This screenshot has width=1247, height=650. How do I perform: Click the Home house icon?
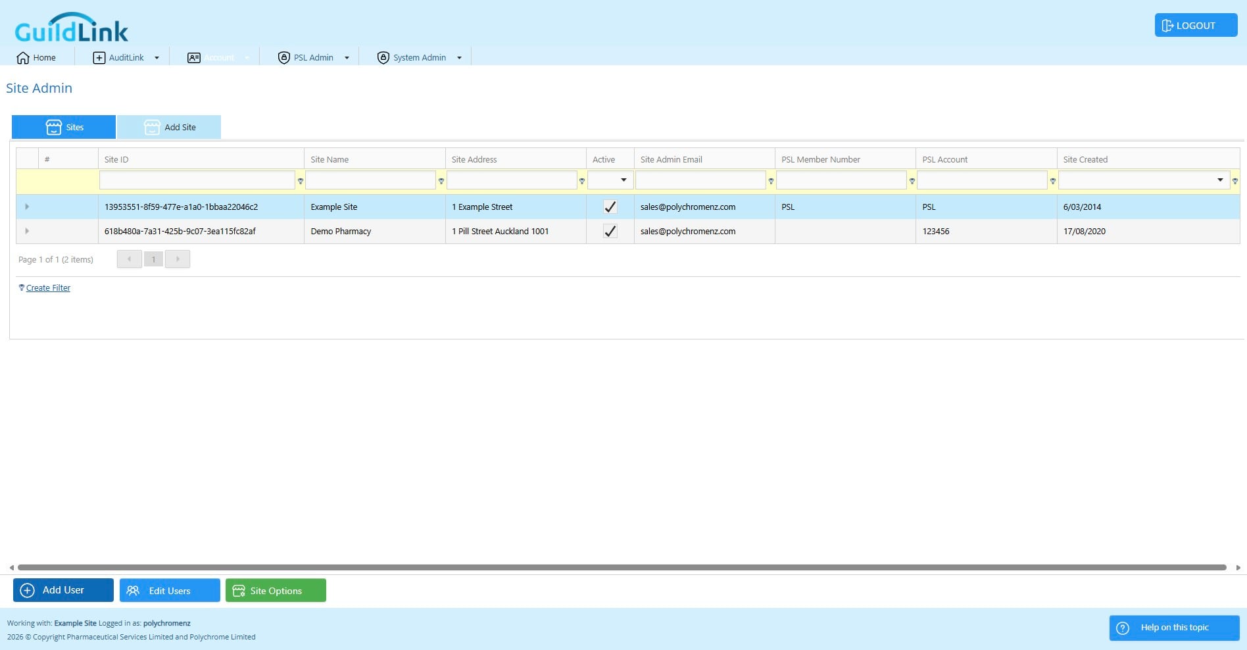coord(23,58)
